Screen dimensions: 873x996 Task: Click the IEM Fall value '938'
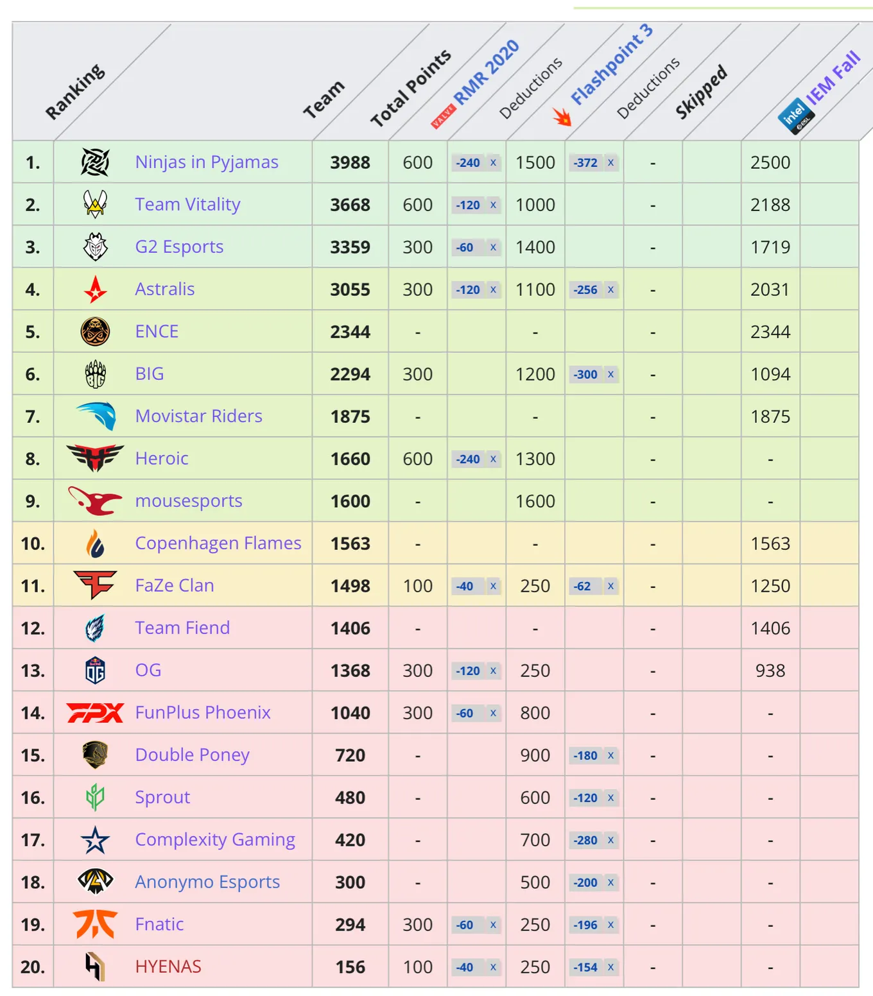pyautogui.click(x=770, y=671)
